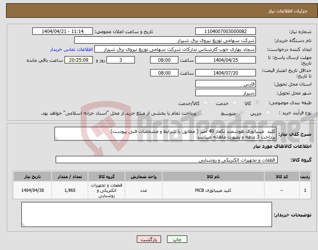Click the بازگشت (back) button
The image size is (318, 250).
pos(149,239)
